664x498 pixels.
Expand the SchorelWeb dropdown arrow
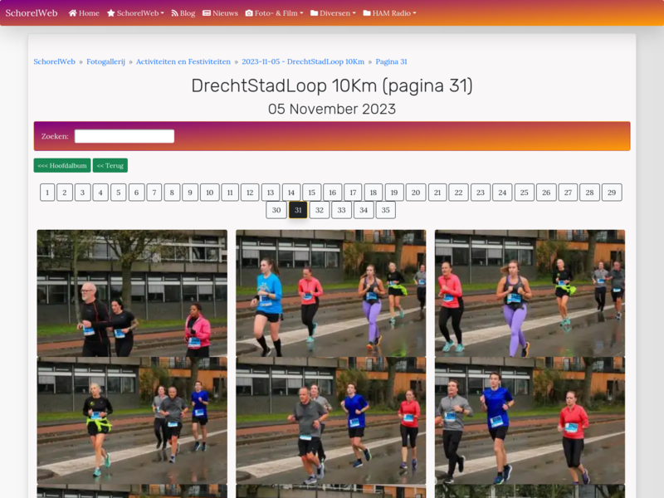(x=162, y=13)
